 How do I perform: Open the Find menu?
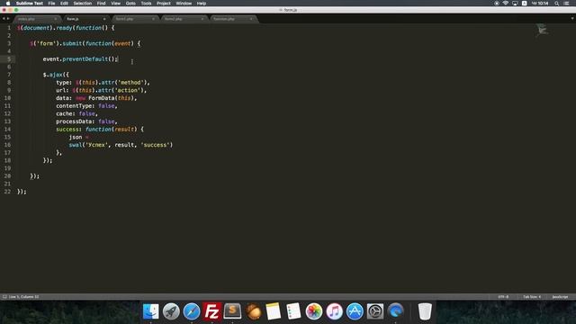(x=101, y=4)
